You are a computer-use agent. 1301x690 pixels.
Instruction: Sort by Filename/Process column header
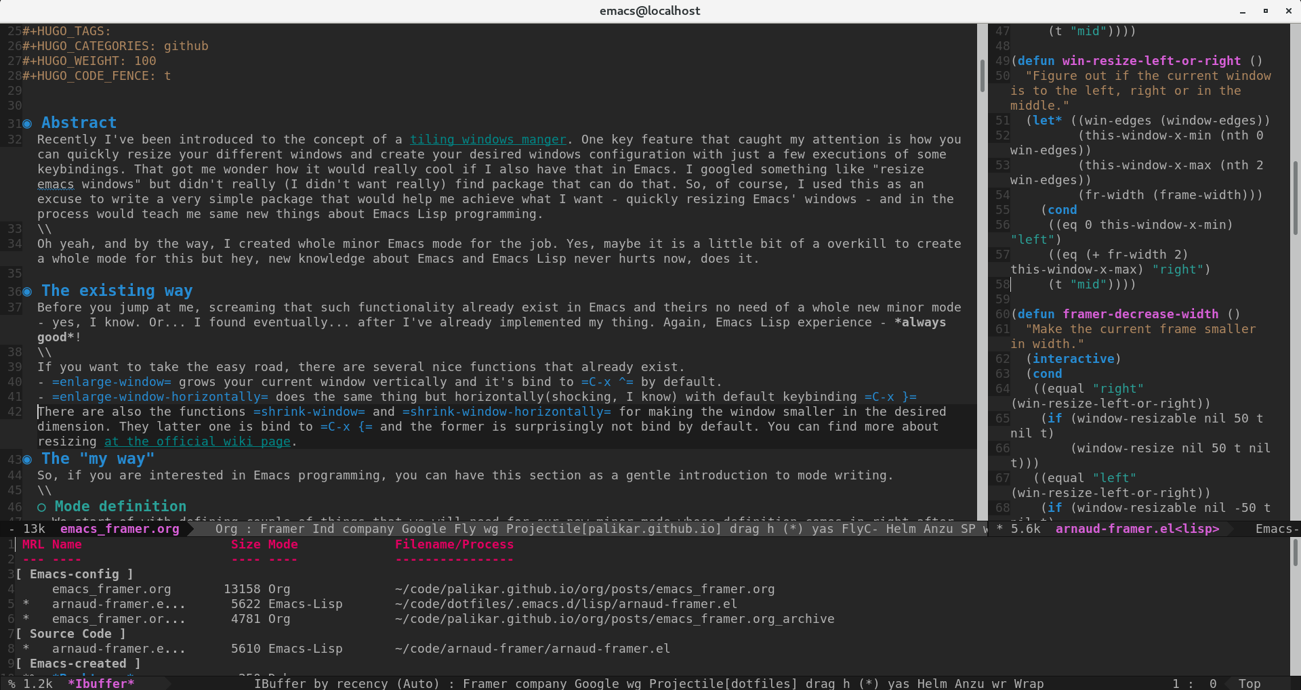[x=454, y=544]
